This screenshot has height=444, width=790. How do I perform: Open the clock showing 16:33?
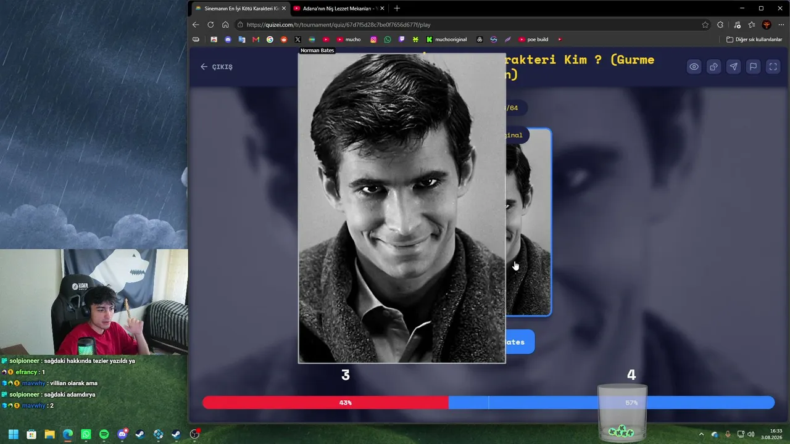point(772,434)
